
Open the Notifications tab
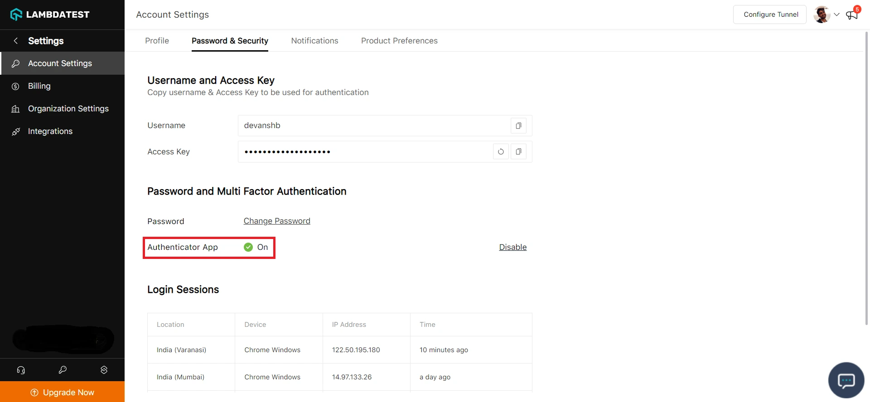click(x=314, y=41)
